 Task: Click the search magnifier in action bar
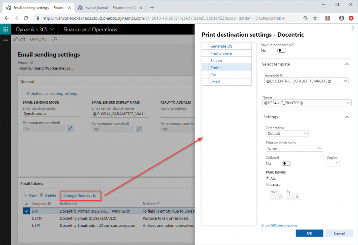click(55, 39)
